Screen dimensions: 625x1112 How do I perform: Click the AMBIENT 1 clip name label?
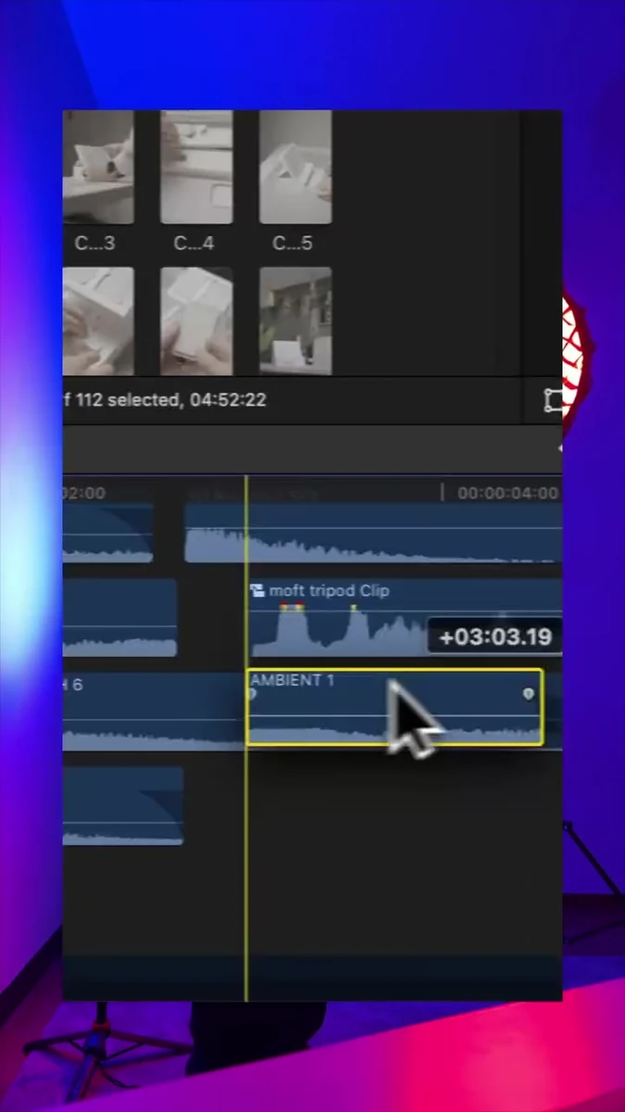tap(292, 680)
